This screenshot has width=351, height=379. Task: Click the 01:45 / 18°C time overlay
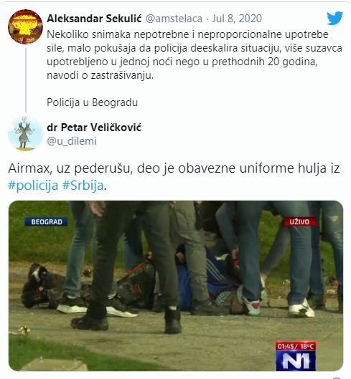(x=296, y=346)
